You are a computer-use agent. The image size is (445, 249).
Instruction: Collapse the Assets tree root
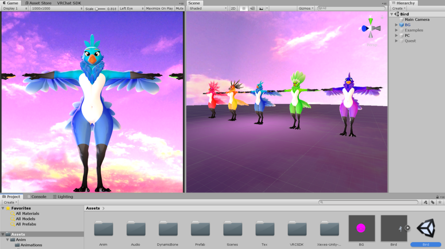click(3, 234)
